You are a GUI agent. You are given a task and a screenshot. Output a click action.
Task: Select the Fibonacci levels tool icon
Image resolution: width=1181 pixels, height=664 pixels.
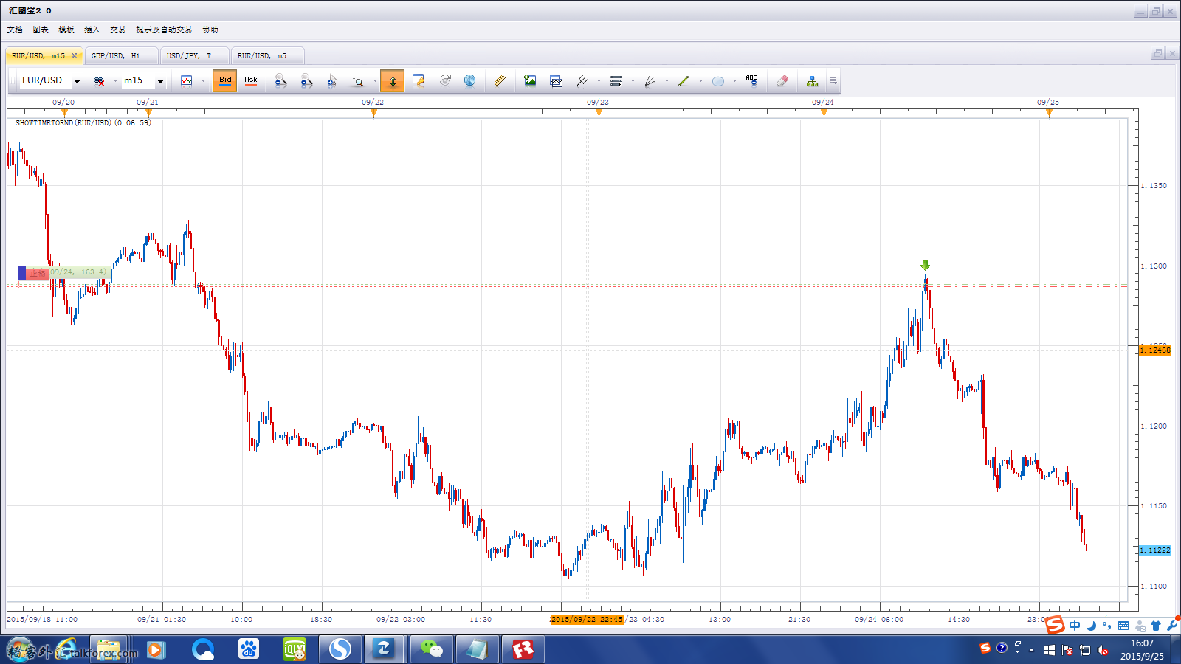(x=616, y=81)
